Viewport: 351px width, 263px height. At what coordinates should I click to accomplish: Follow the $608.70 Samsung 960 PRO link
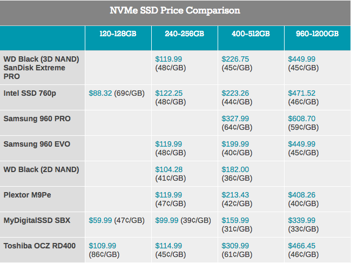point(302,119)
